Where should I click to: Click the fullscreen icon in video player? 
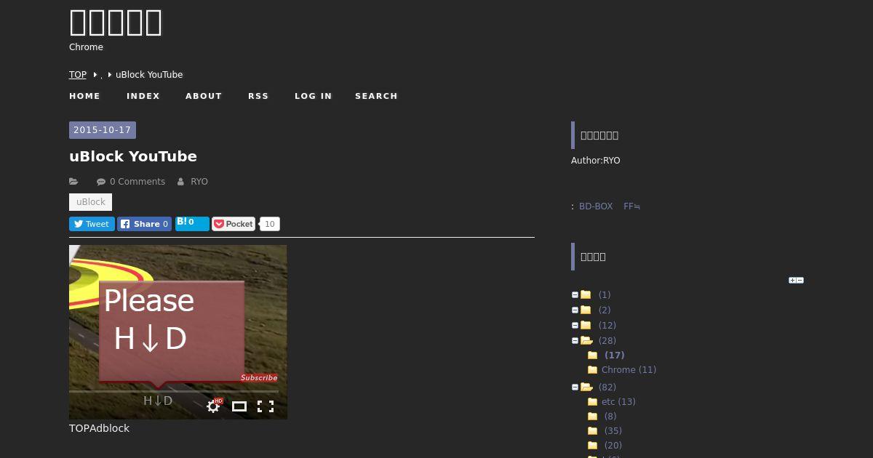coord(266,406)
